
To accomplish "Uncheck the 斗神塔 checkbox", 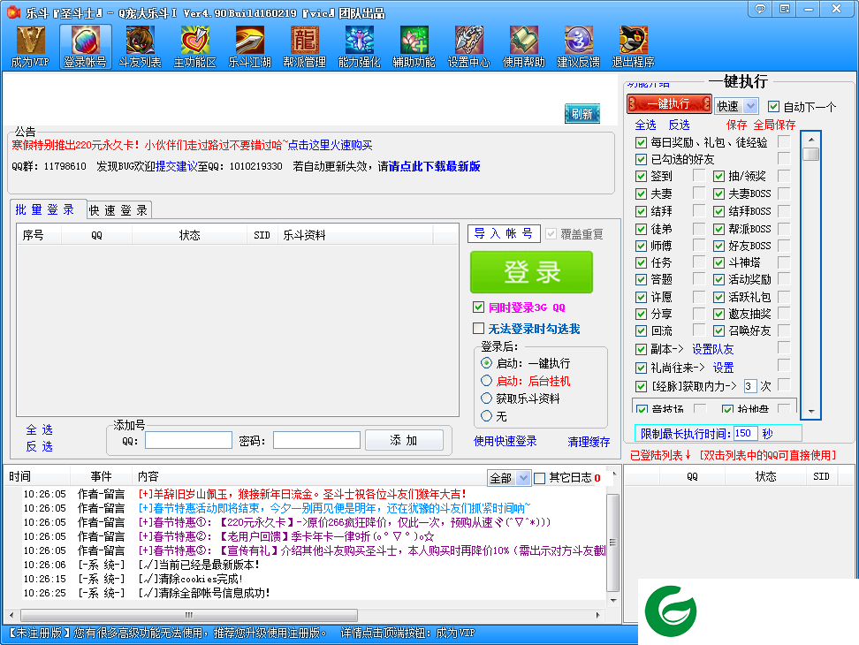I will [x=718, y=262].
